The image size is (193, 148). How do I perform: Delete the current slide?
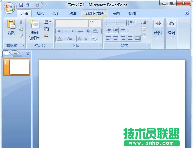[x=46, y=35]
